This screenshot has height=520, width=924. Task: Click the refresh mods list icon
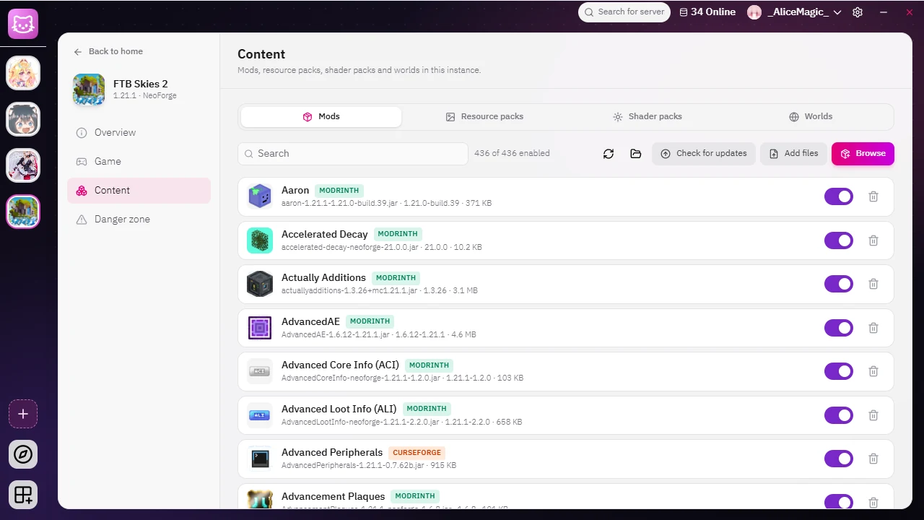pyautogui.click(x=609, y=154)
